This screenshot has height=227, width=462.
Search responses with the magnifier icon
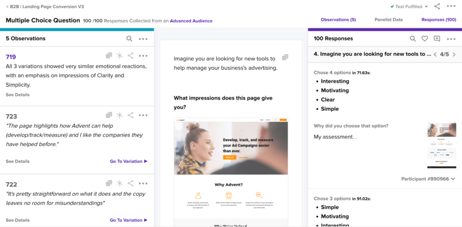point(413,39)
